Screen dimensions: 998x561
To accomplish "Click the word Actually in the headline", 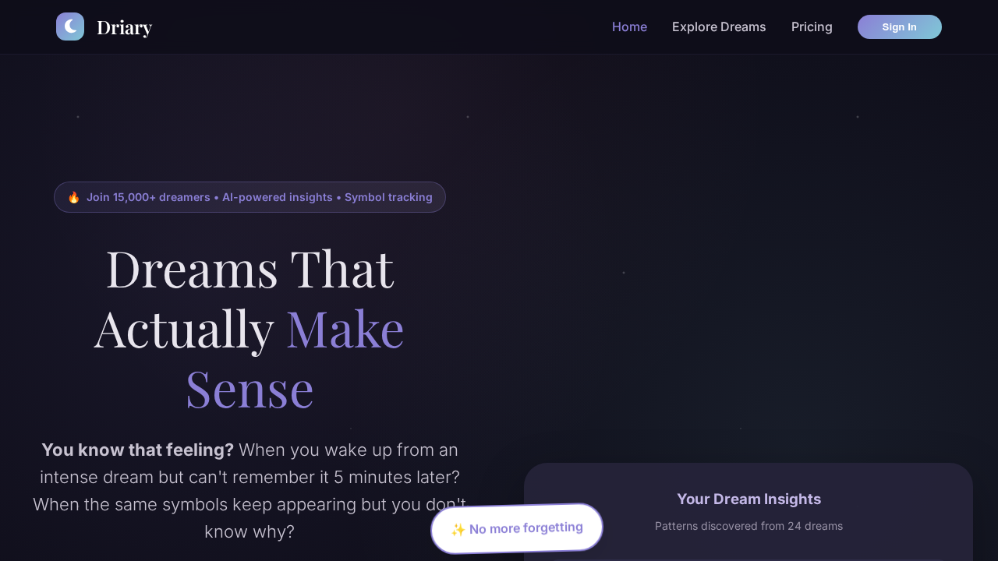I will pos(184,329).
